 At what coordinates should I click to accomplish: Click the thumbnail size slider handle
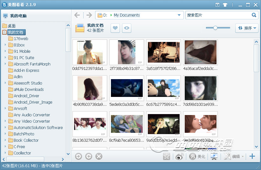pos(215,28)
